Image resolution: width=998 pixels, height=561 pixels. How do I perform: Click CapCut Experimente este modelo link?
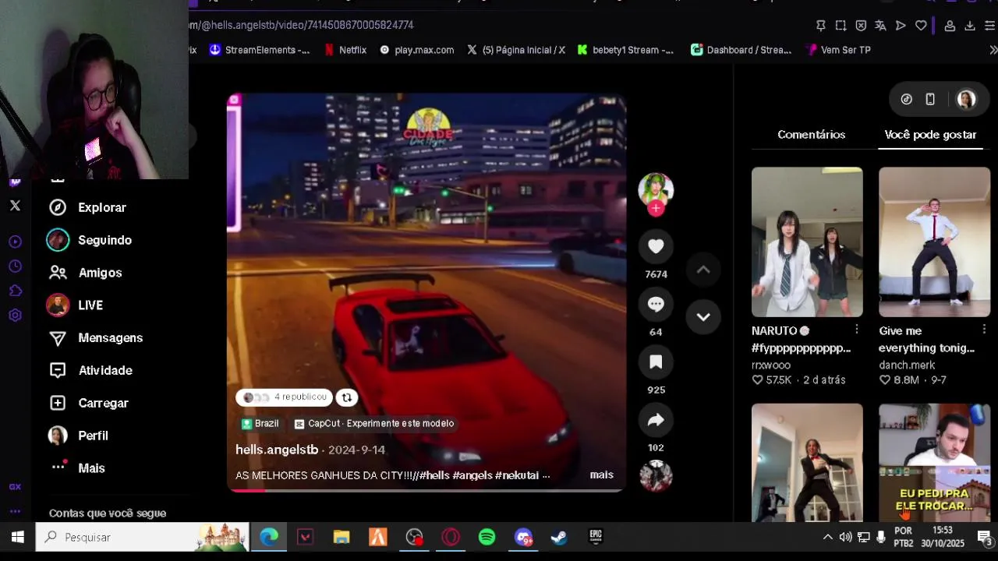click(373, 424)
